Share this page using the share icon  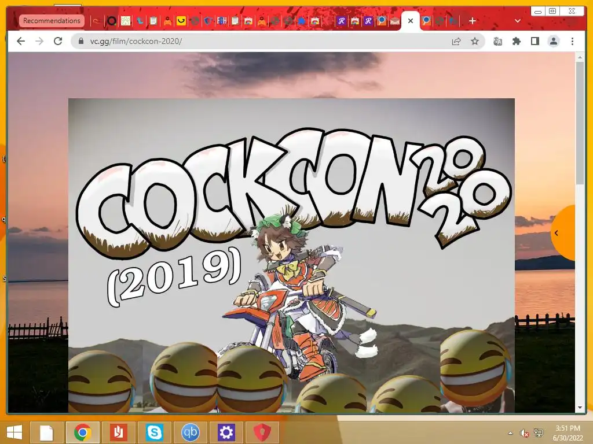(456, 41)
